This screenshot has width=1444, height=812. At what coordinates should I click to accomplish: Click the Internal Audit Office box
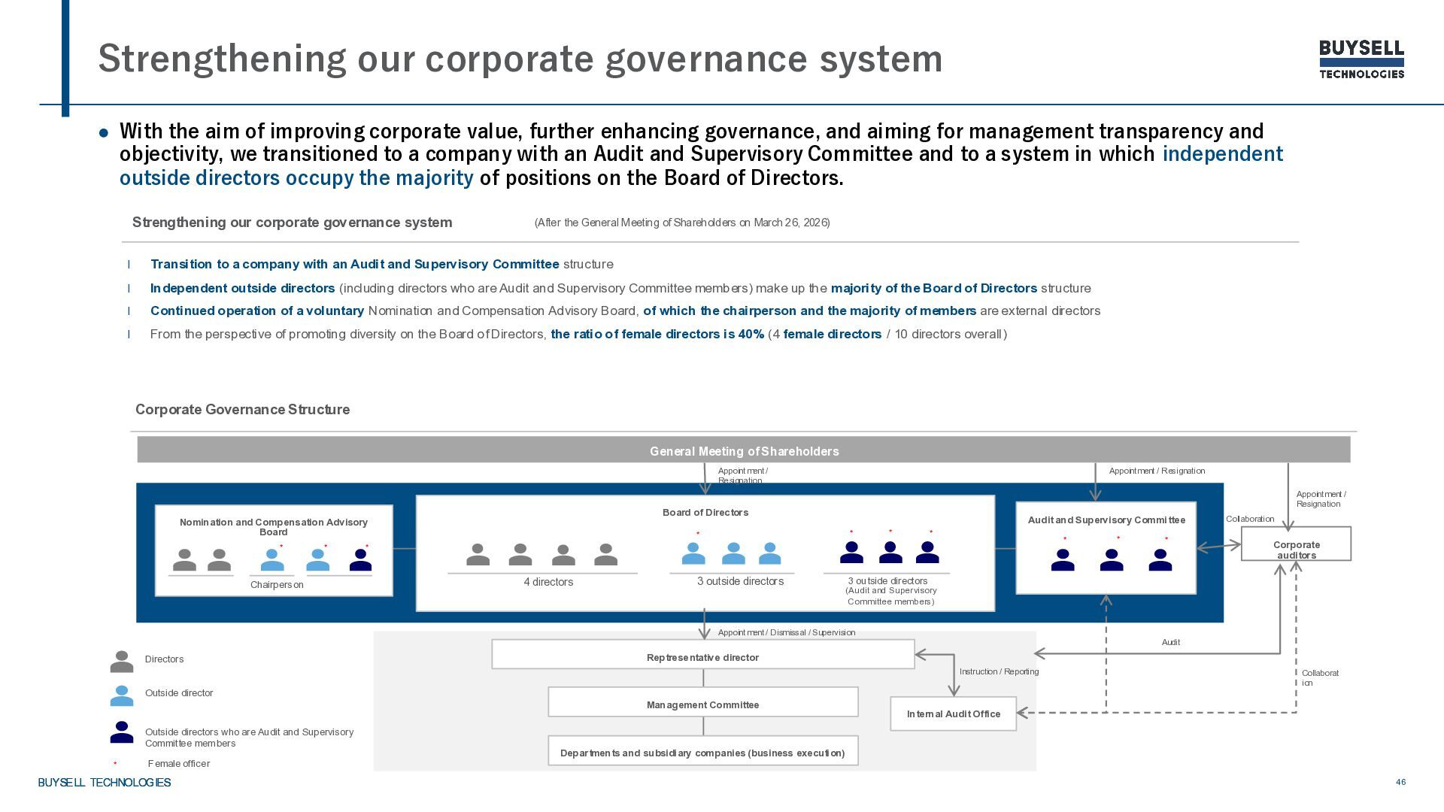point(953,714)
